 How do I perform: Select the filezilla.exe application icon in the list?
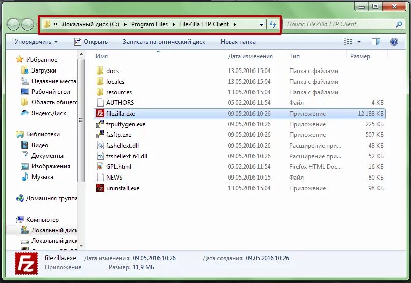click(x=100, y=114)
